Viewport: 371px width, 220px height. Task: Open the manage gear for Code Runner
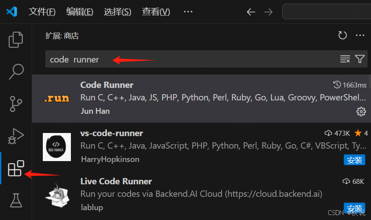(361, 111)
